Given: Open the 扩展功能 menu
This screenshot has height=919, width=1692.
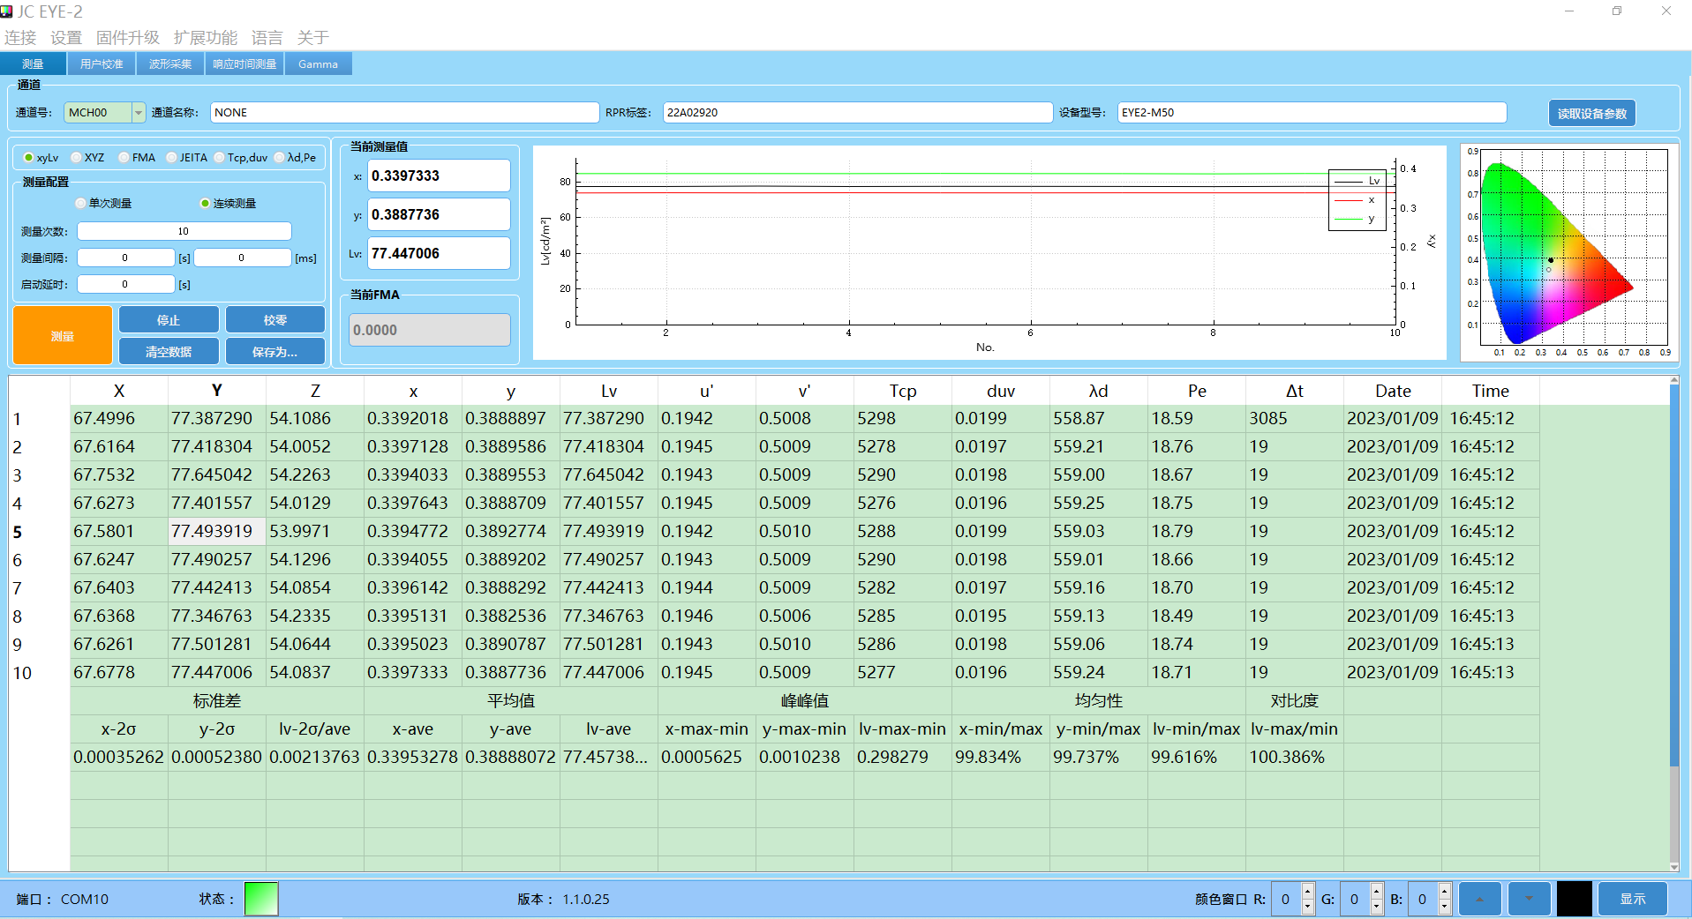Looking at the screenshot, I should point(205,38).
